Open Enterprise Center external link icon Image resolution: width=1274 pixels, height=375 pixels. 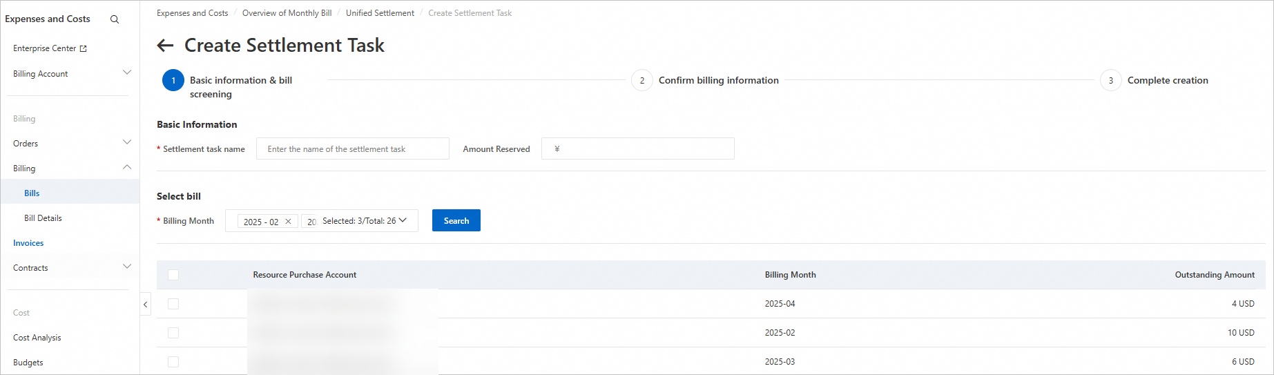click(84, 48)
